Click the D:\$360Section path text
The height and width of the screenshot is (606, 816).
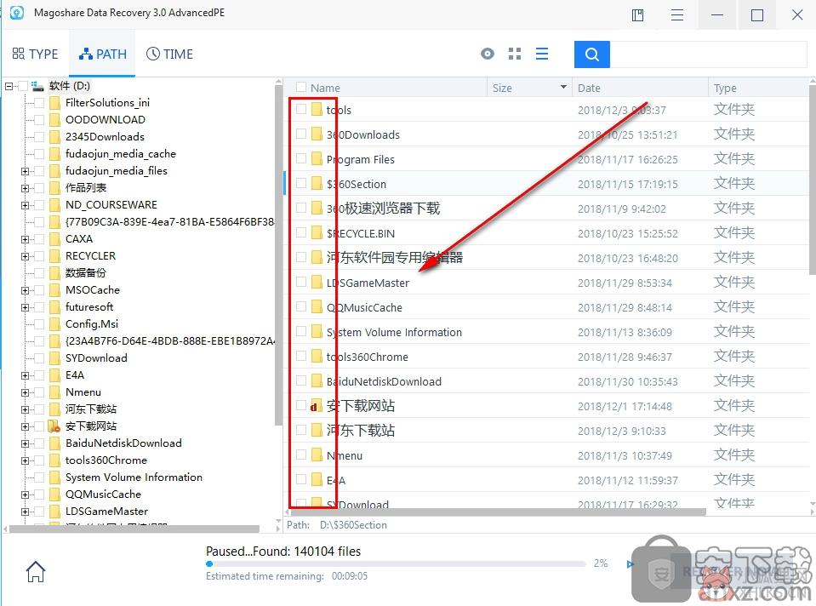tap(353, 525)
